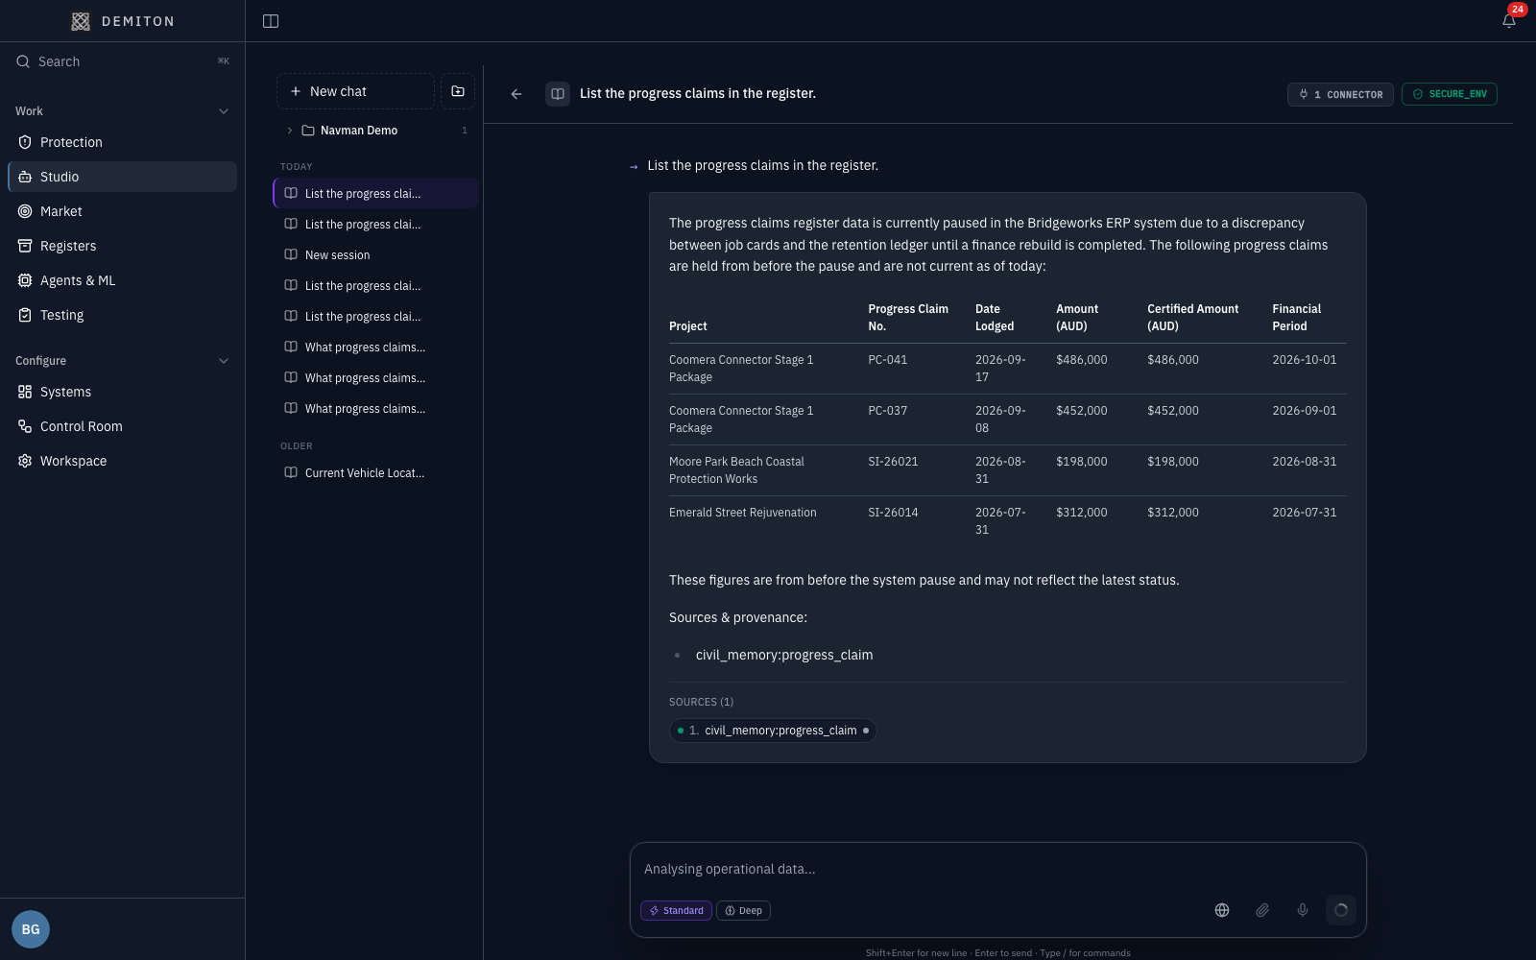This screenshot has width=1536, height=960.
Task: Go back using the arrow icon
Action: [516, 94]
